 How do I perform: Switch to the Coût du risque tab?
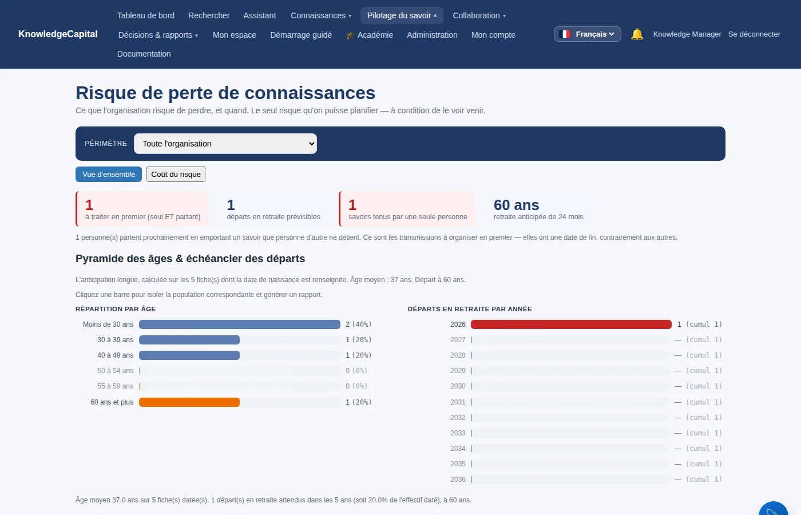point(176,175)
